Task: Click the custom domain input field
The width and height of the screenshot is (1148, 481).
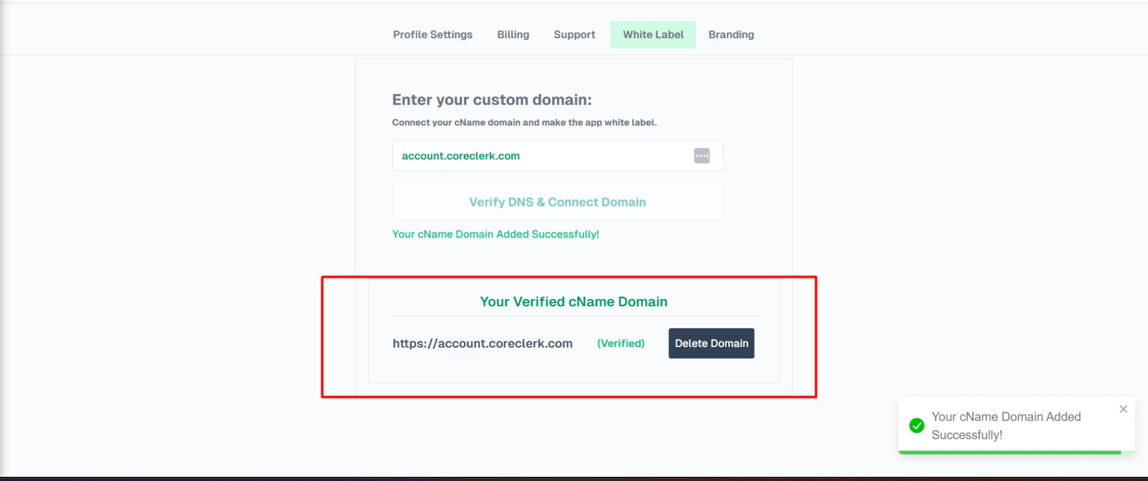Action: (x=539, y=156)
